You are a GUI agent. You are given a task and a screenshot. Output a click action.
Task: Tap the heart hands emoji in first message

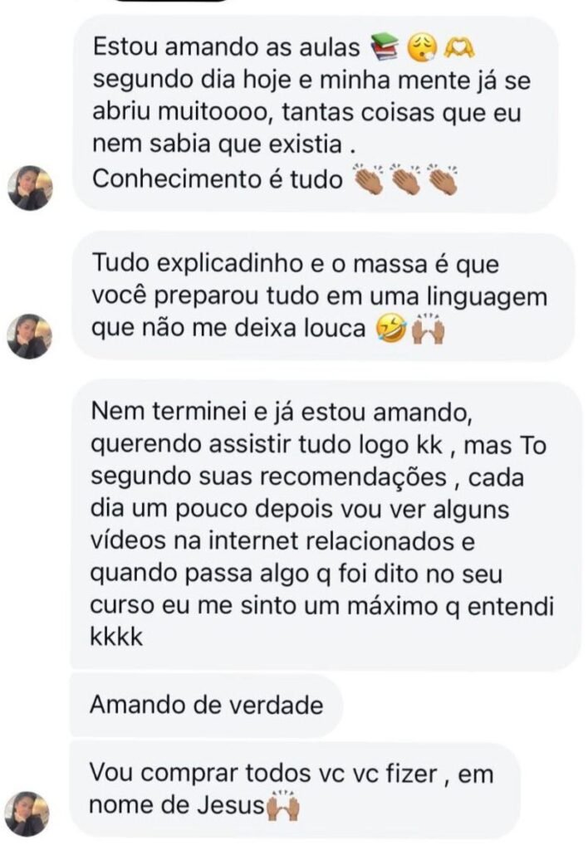pos(458,48)
